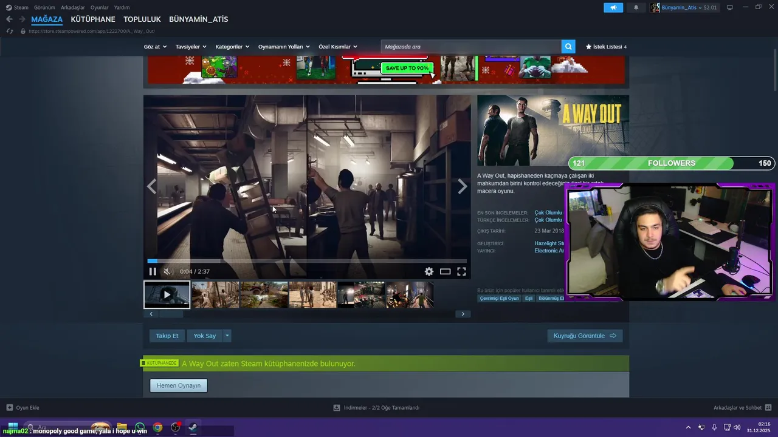This screenshot has width=778, height=437.
Task: Open the Windows Start menu
Action: click(12, 427)
